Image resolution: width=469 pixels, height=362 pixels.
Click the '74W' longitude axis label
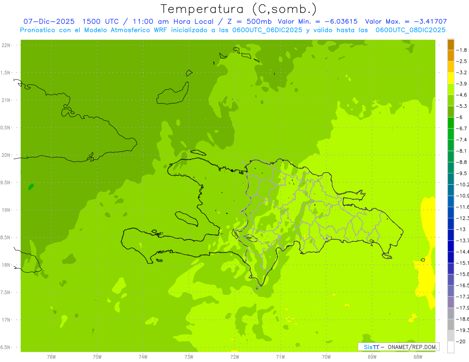pos(143,357)
